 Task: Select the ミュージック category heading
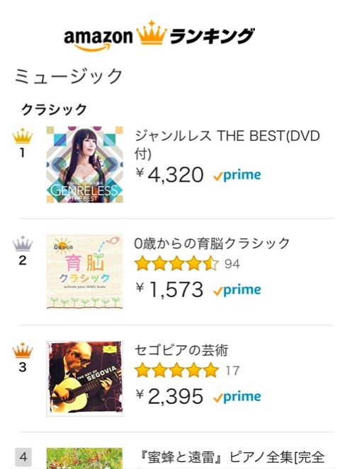[69, 76]
